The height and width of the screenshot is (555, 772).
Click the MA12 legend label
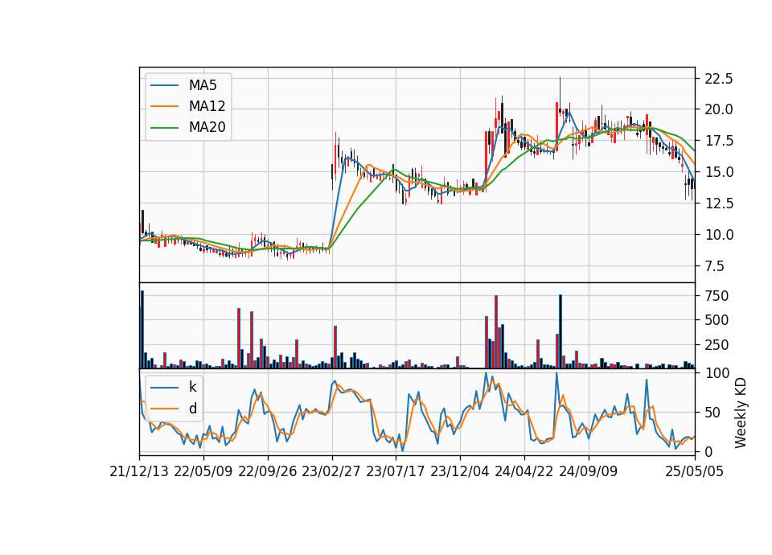click(207, 106)
